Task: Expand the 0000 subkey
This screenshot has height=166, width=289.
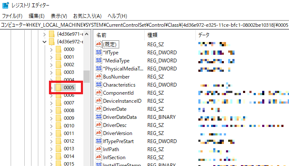Action: [51, 50]
